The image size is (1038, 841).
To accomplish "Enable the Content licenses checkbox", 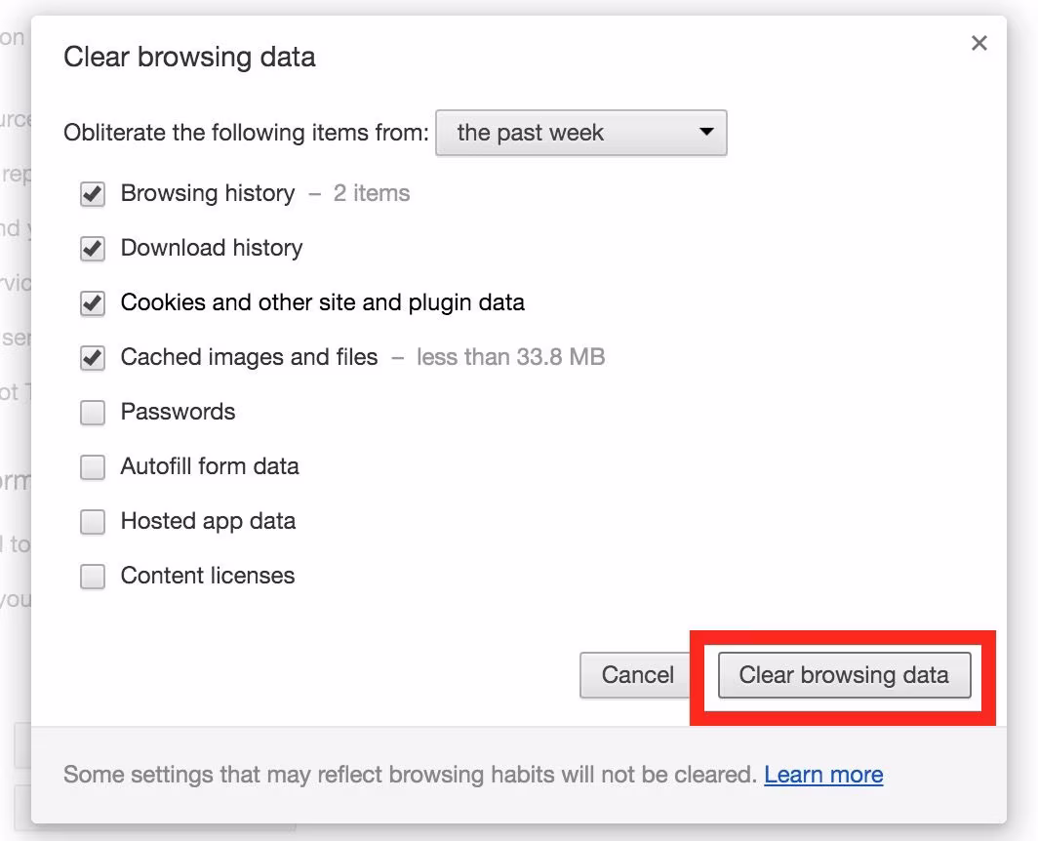I will pyautogui.click(x=93, y=577).
